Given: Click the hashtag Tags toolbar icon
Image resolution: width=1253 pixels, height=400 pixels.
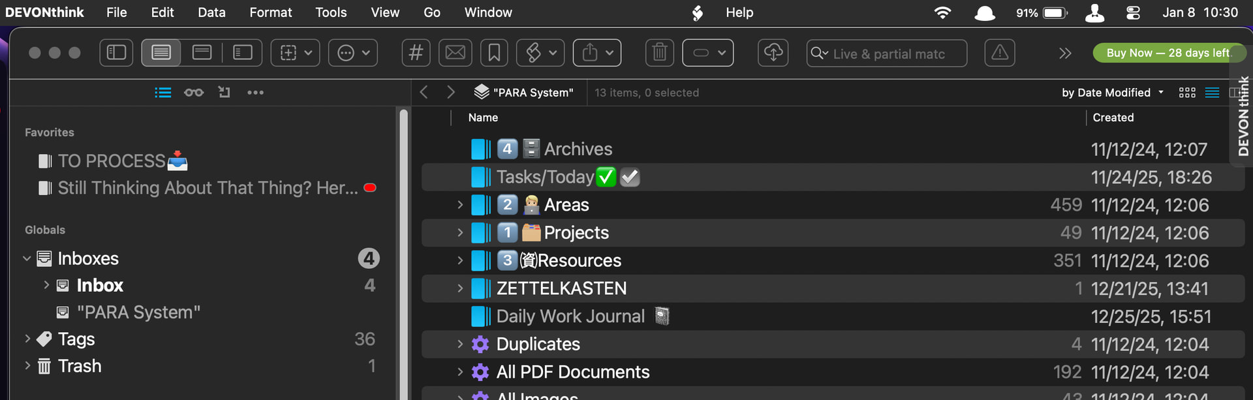Looking at the screenshot, I should point(416,53).
